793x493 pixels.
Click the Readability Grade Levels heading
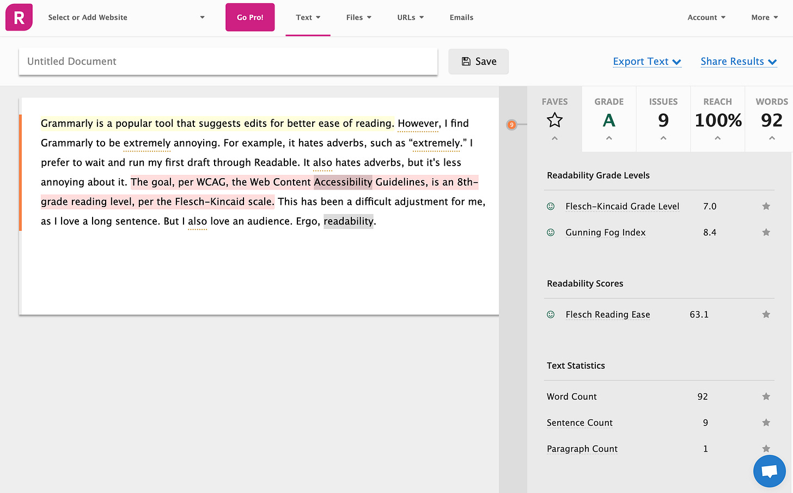click(x=598, y=175)
